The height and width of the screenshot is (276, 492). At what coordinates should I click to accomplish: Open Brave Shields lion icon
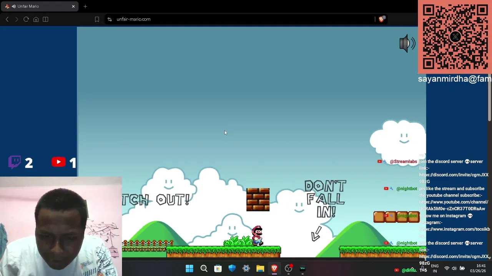(381, 19)
